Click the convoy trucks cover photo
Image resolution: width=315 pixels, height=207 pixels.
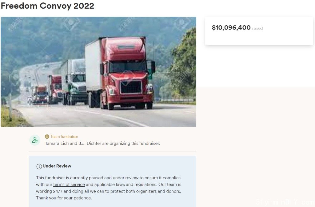[x=98, y=72]
